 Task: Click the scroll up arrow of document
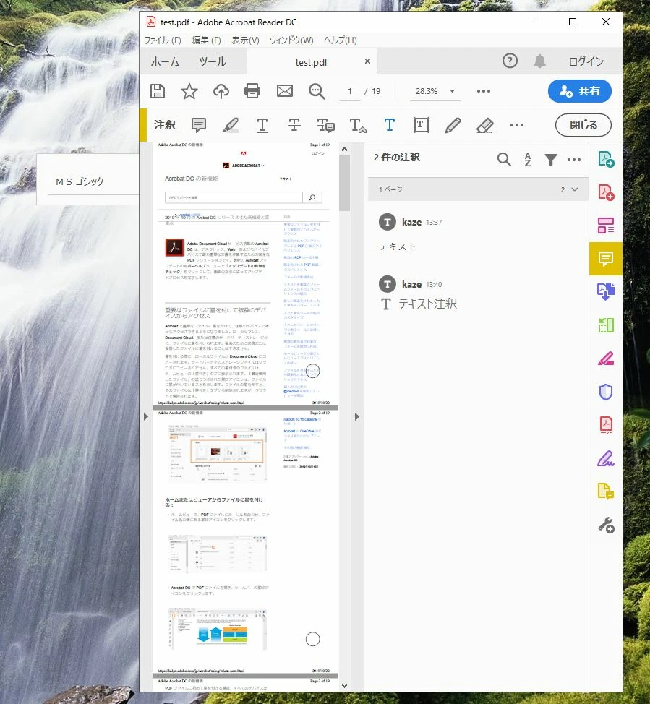[x=345, y=149]
